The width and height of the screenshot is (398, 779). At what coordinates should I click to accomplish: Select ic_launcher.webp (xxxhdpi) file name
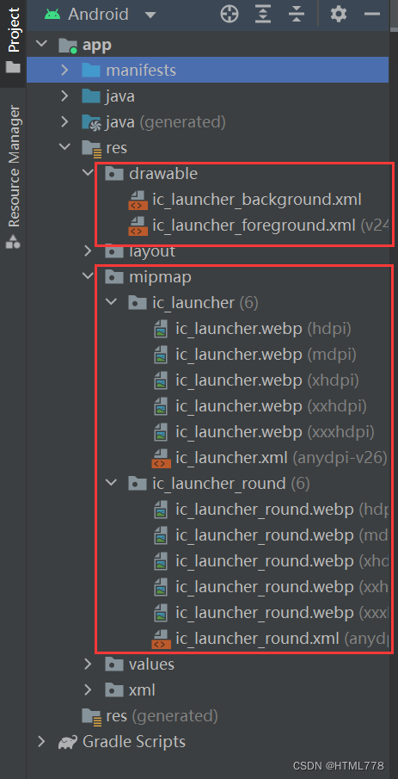point(239,432)
